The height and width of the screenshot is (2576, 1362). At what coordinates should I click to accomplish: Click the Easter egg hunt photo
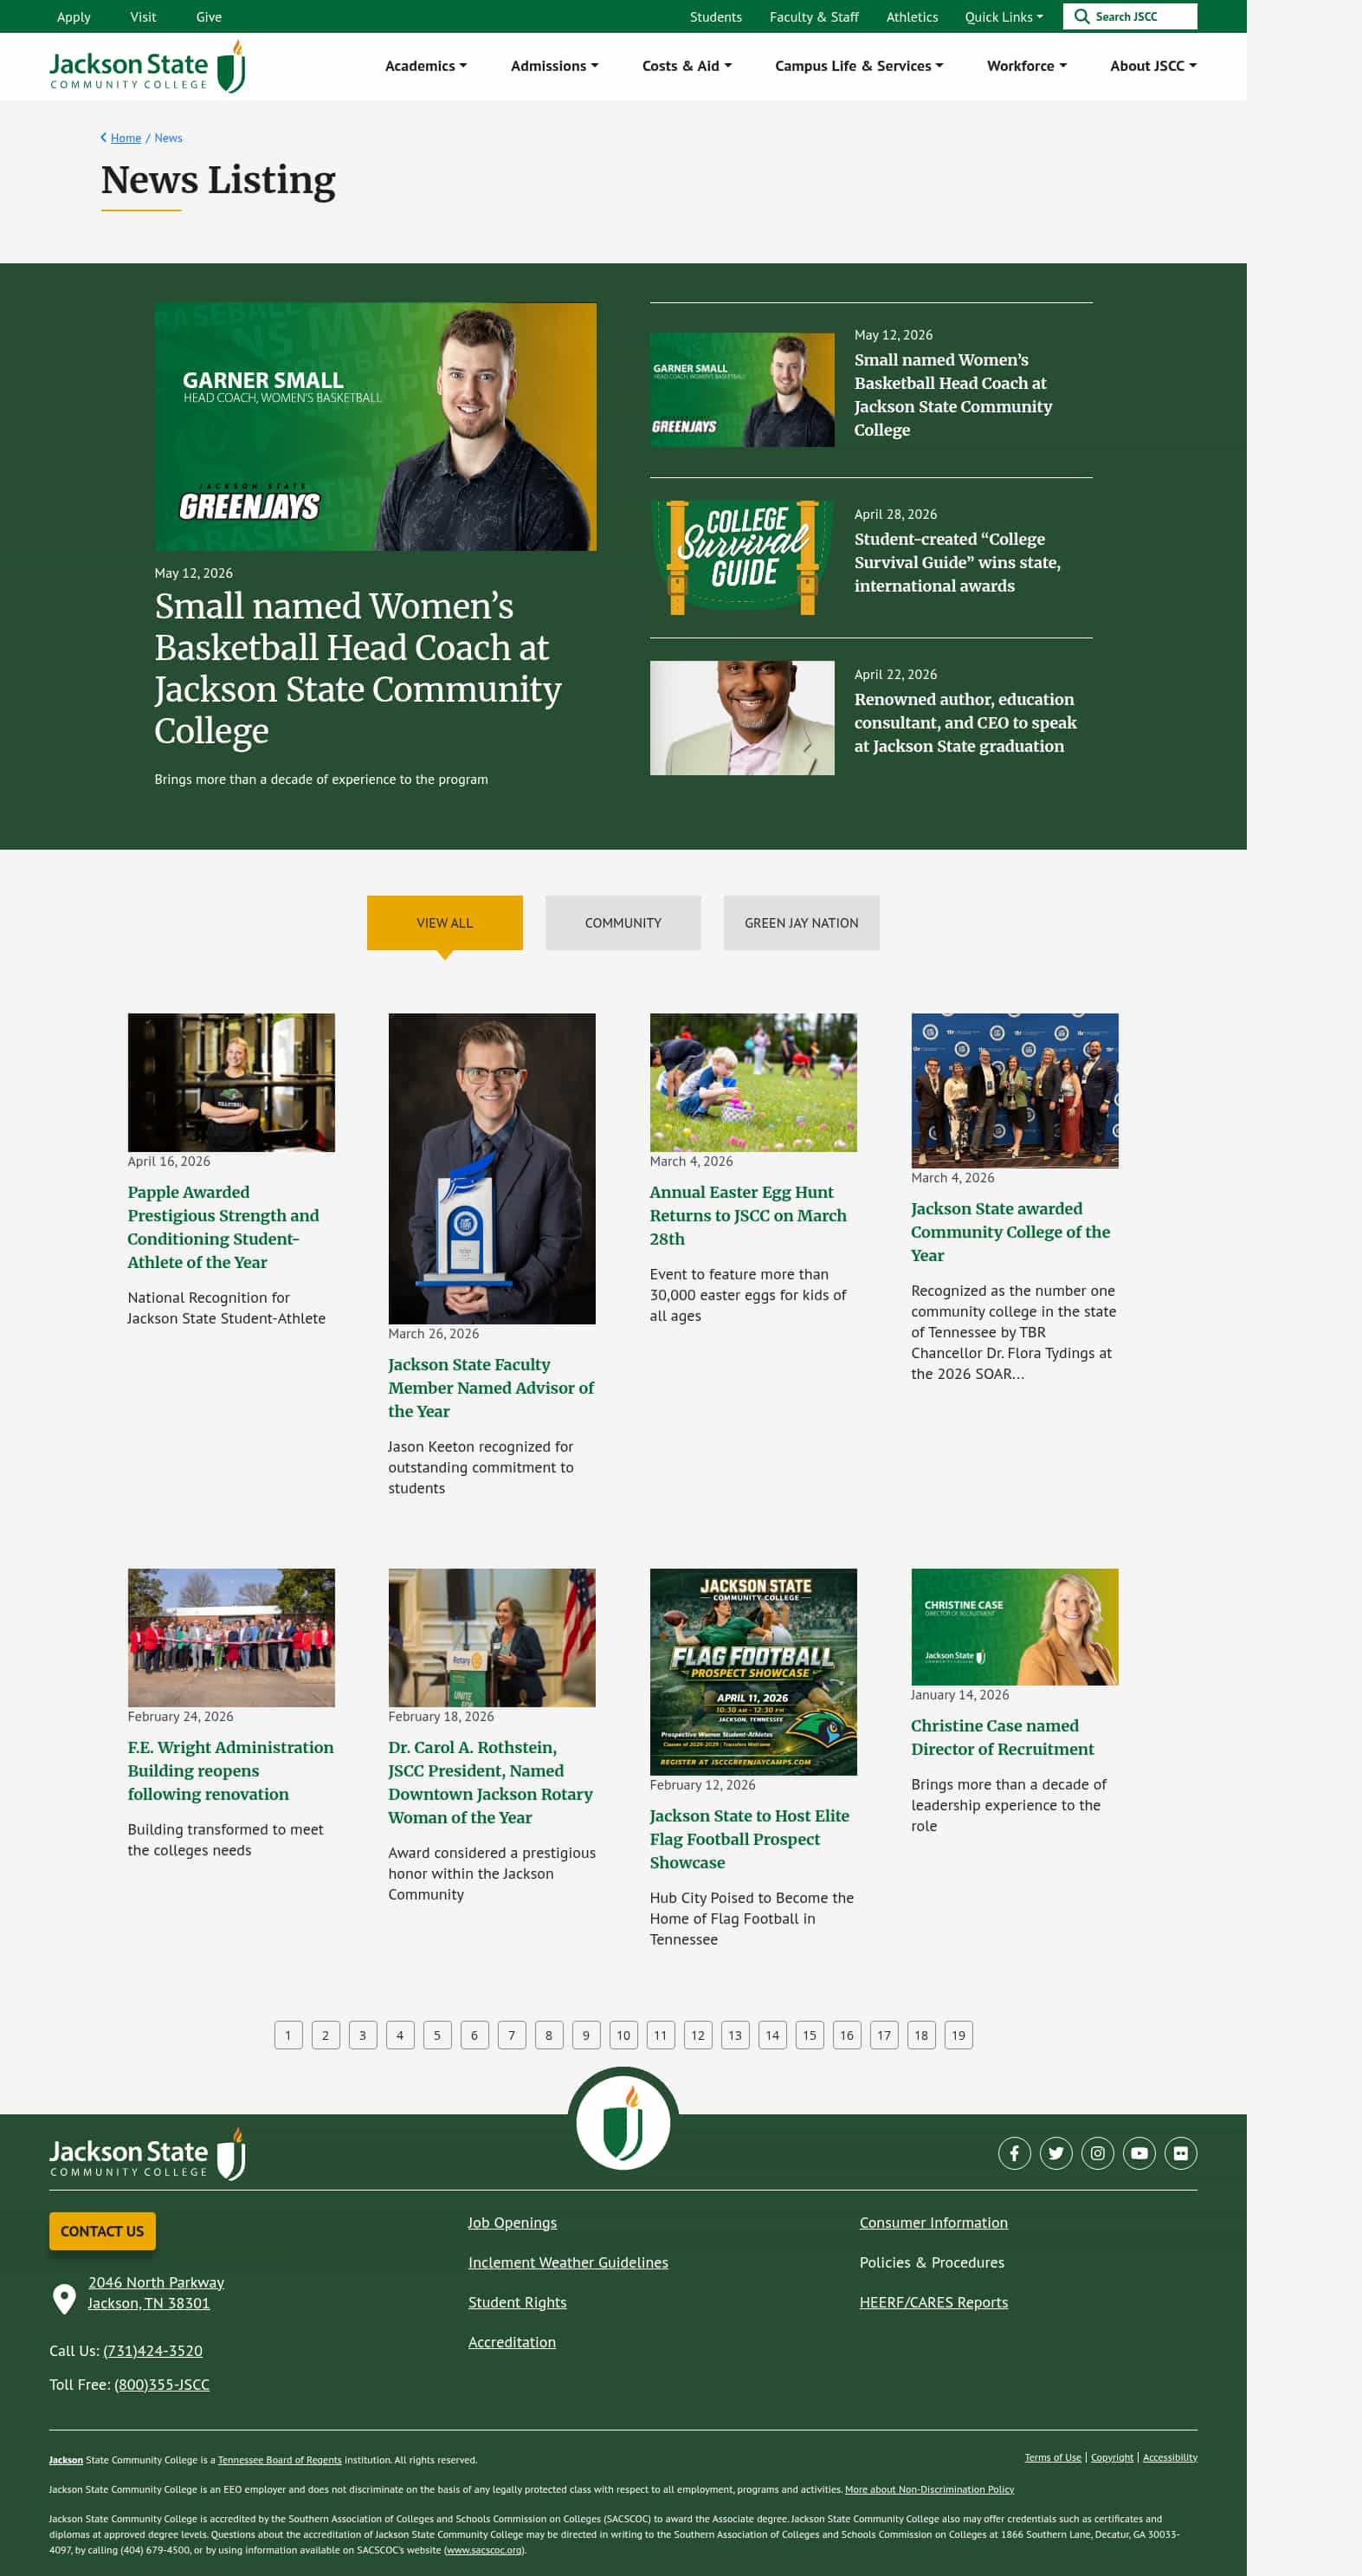pyautogui.click(x=753, y=1083)
